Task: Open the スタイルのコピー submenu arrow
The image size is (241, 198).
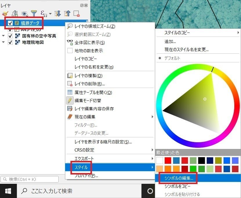Action: pyautogui.click(x=238, y=33)
